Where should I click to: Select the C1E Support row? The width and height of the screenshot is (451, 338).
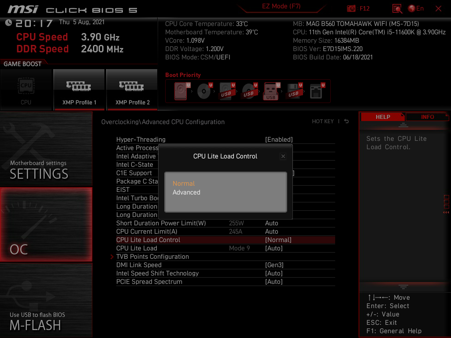134,173
